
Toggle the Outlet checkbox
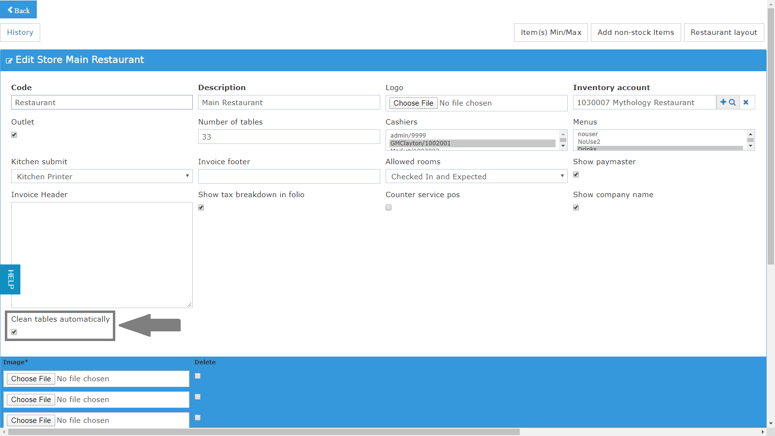14,135
